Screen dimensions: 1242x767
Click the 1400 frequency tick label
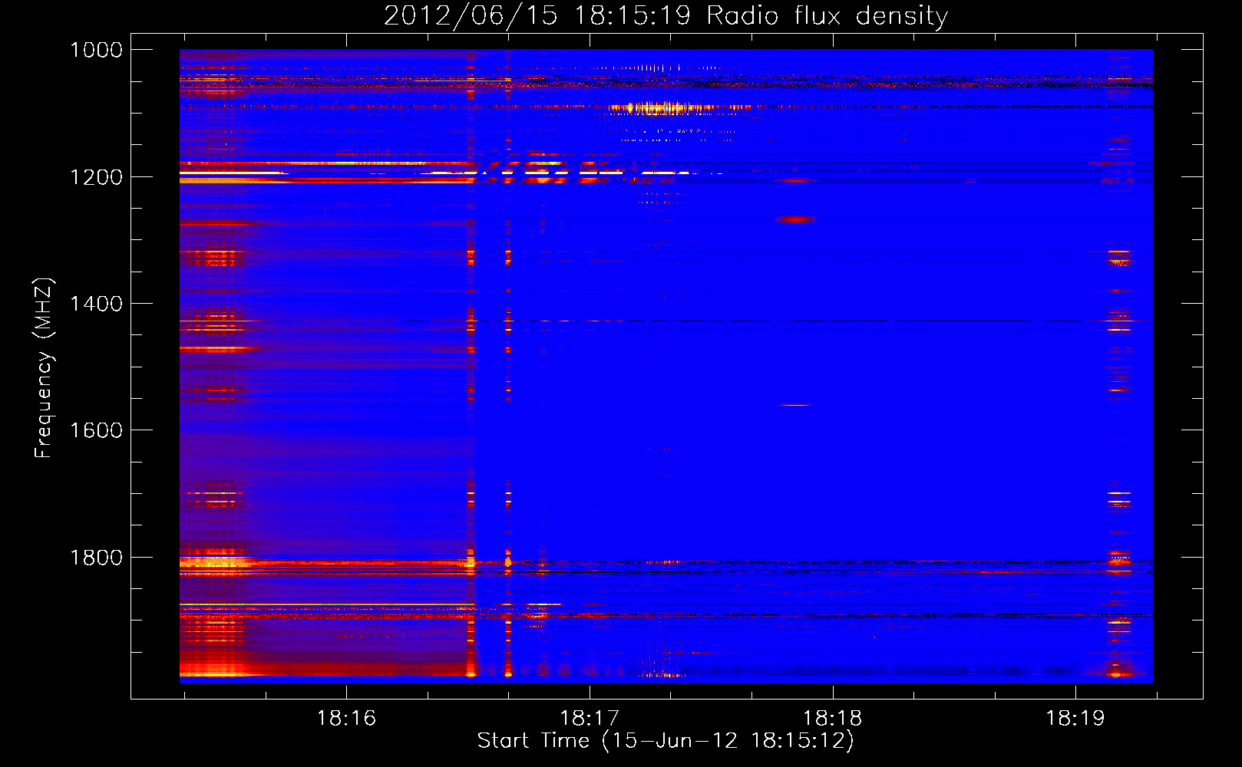tap(96, 304)
